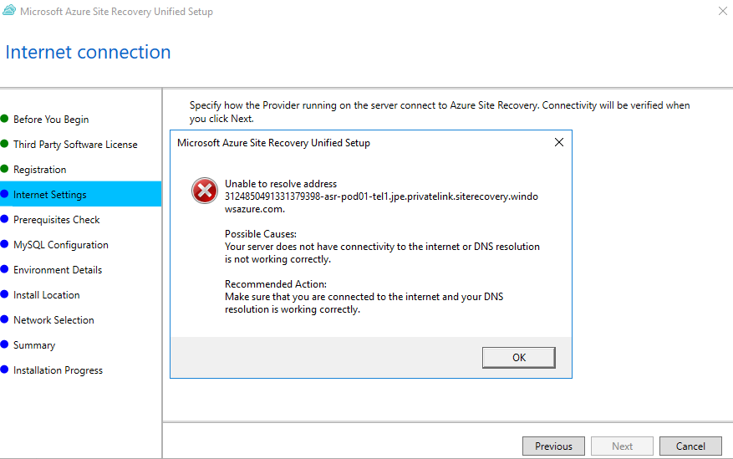
Task: Select Third Party Software License step
Action: point(75,145)
